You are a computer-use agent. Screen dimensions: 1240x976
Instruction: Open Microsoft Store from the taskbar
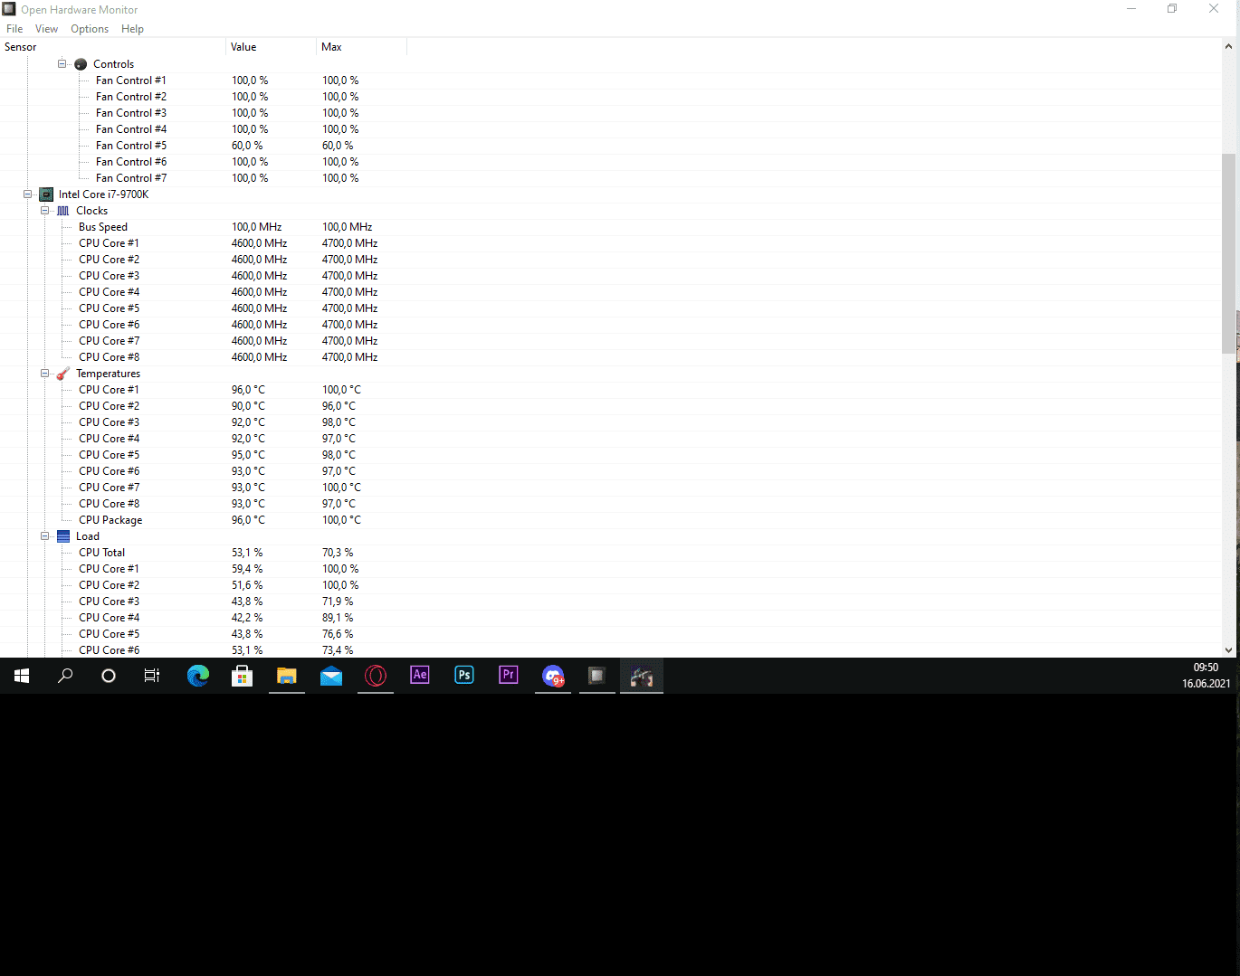[x=243, y=676]
